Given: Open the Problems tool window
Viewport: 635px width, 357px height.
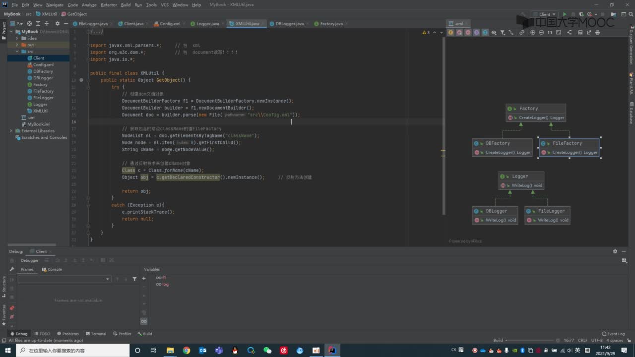Looking at the screenshot, I should click(68, 334).
